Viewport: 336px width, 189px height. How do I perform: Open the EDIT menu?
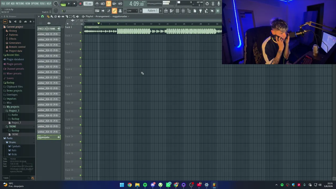point(8,4)
